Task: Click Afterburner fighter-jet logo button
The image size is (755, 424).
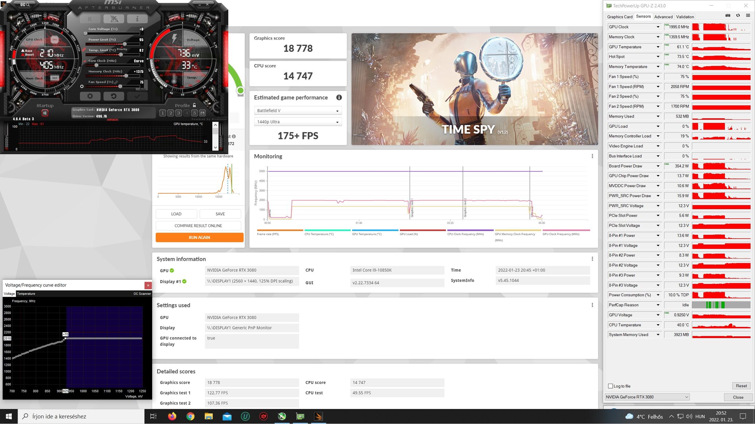Action: click(114, 19)
